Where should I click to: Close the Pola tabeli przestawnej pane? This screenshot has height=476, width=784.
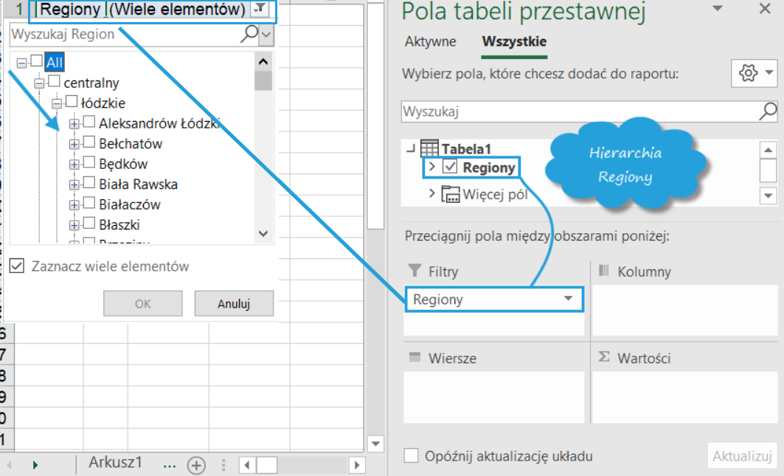(x=765, y=10)
